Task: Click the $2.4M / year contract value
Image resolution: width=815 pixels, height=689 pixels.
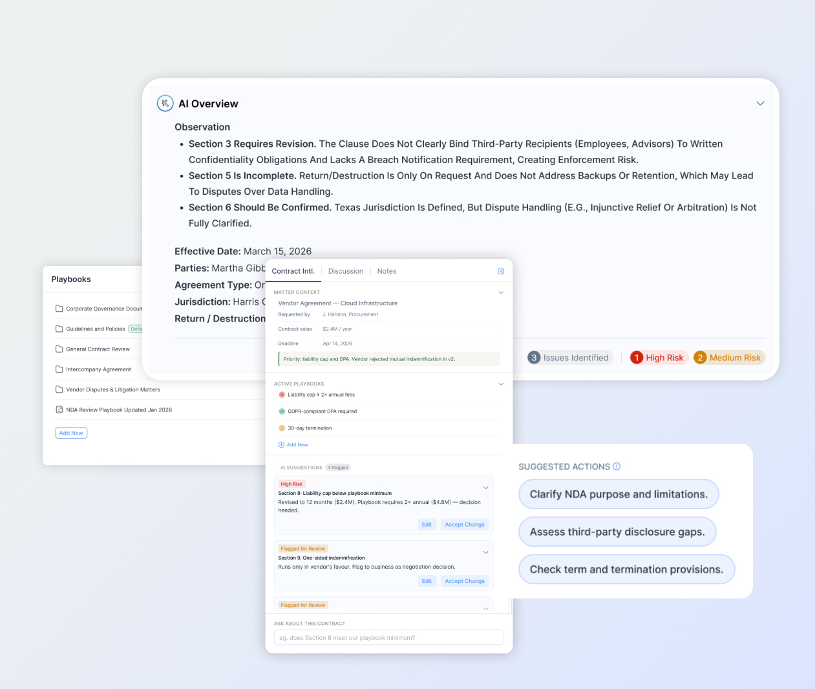Action: tap(337, 329)
